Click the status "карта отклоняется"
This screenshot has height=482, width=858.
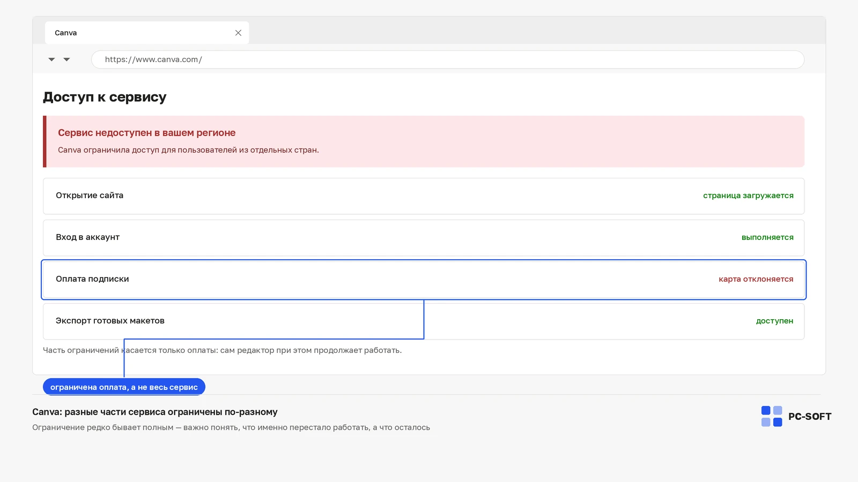756,279
